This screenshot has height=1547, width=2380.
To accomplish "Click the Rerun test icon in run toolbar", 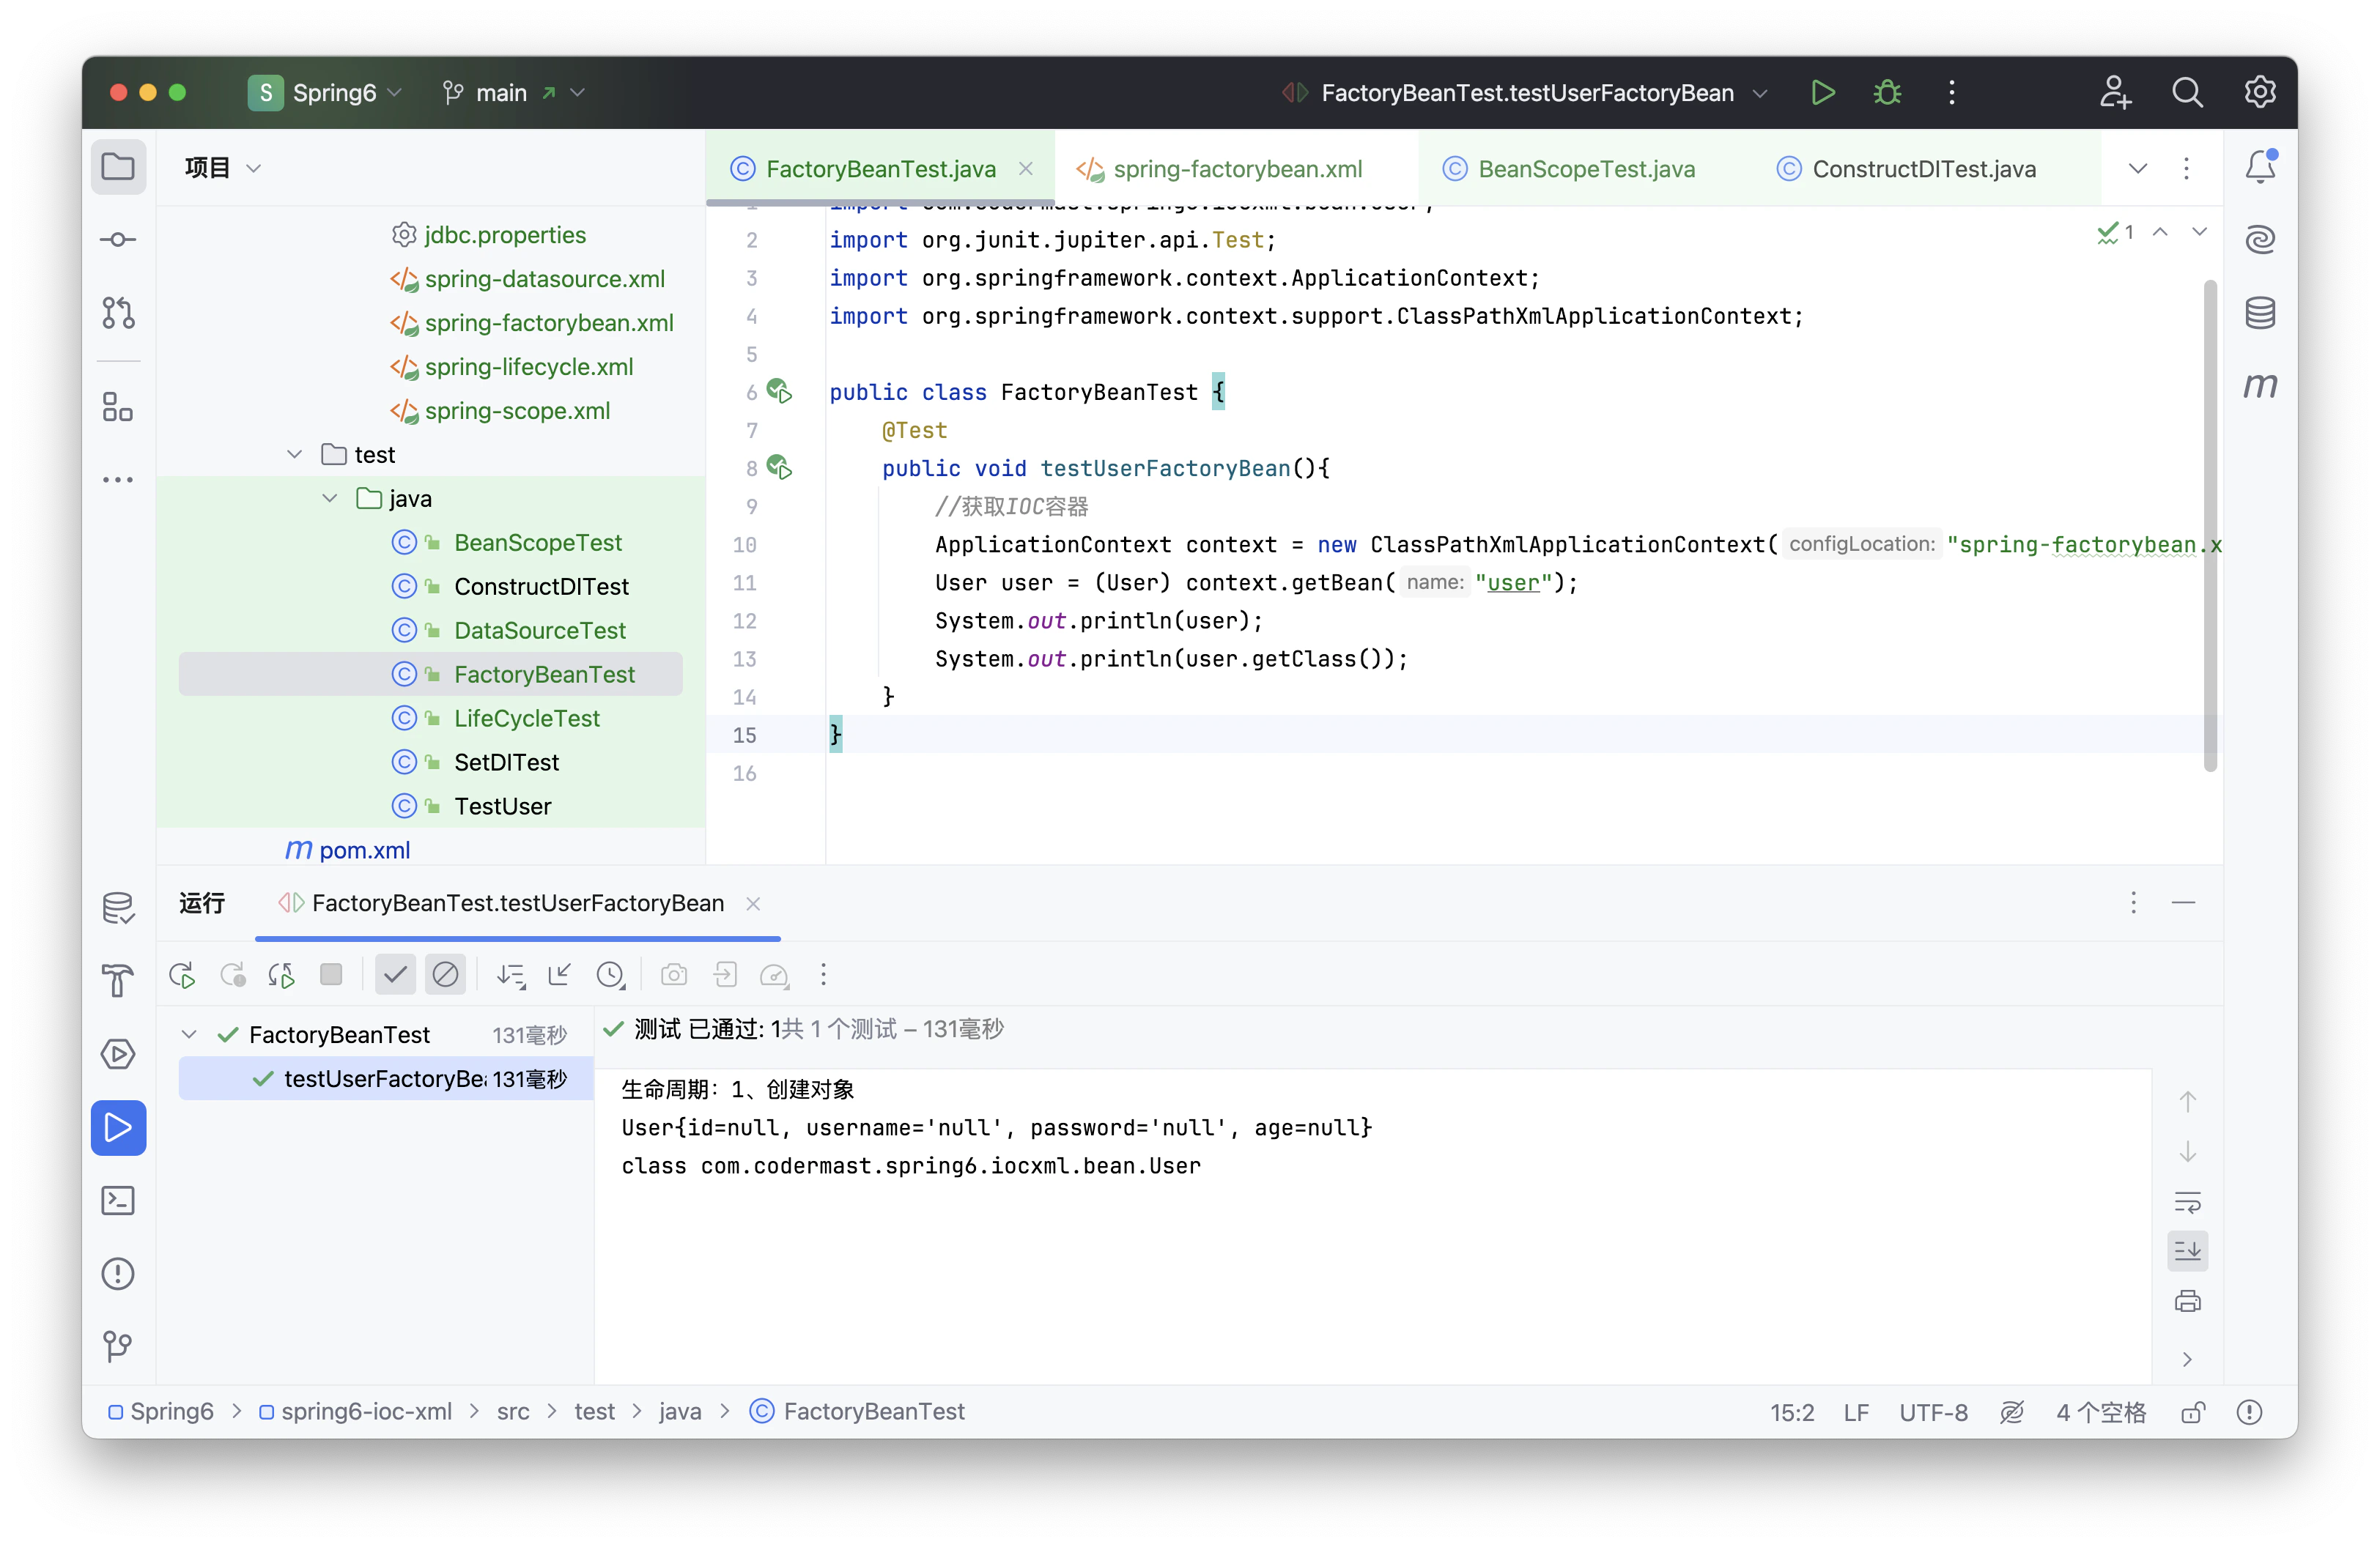I will 182,974.
